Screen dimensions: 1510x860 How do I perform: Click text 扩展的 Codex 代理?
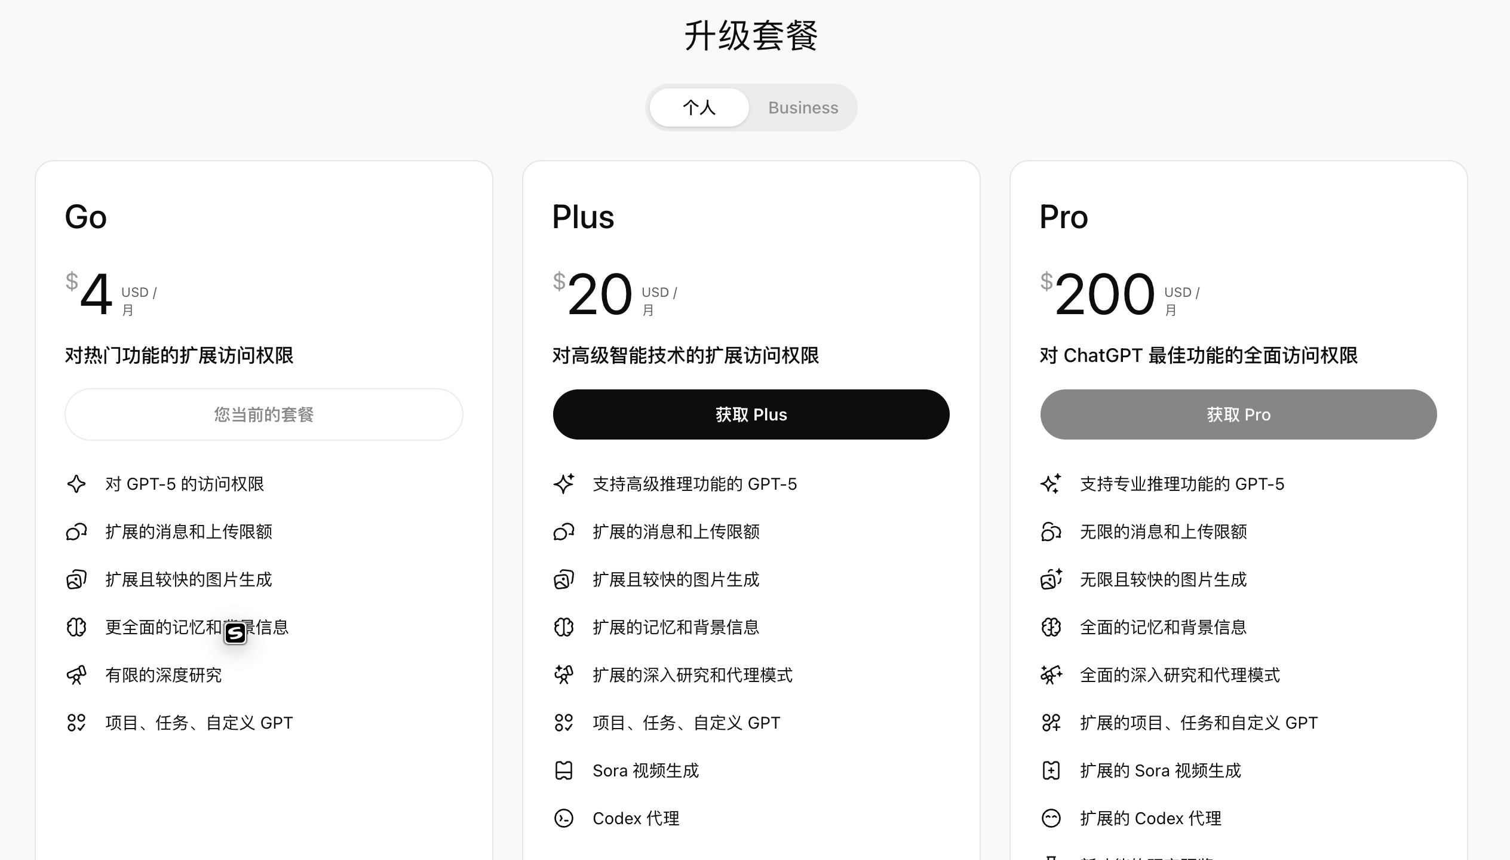[1151, 818]
